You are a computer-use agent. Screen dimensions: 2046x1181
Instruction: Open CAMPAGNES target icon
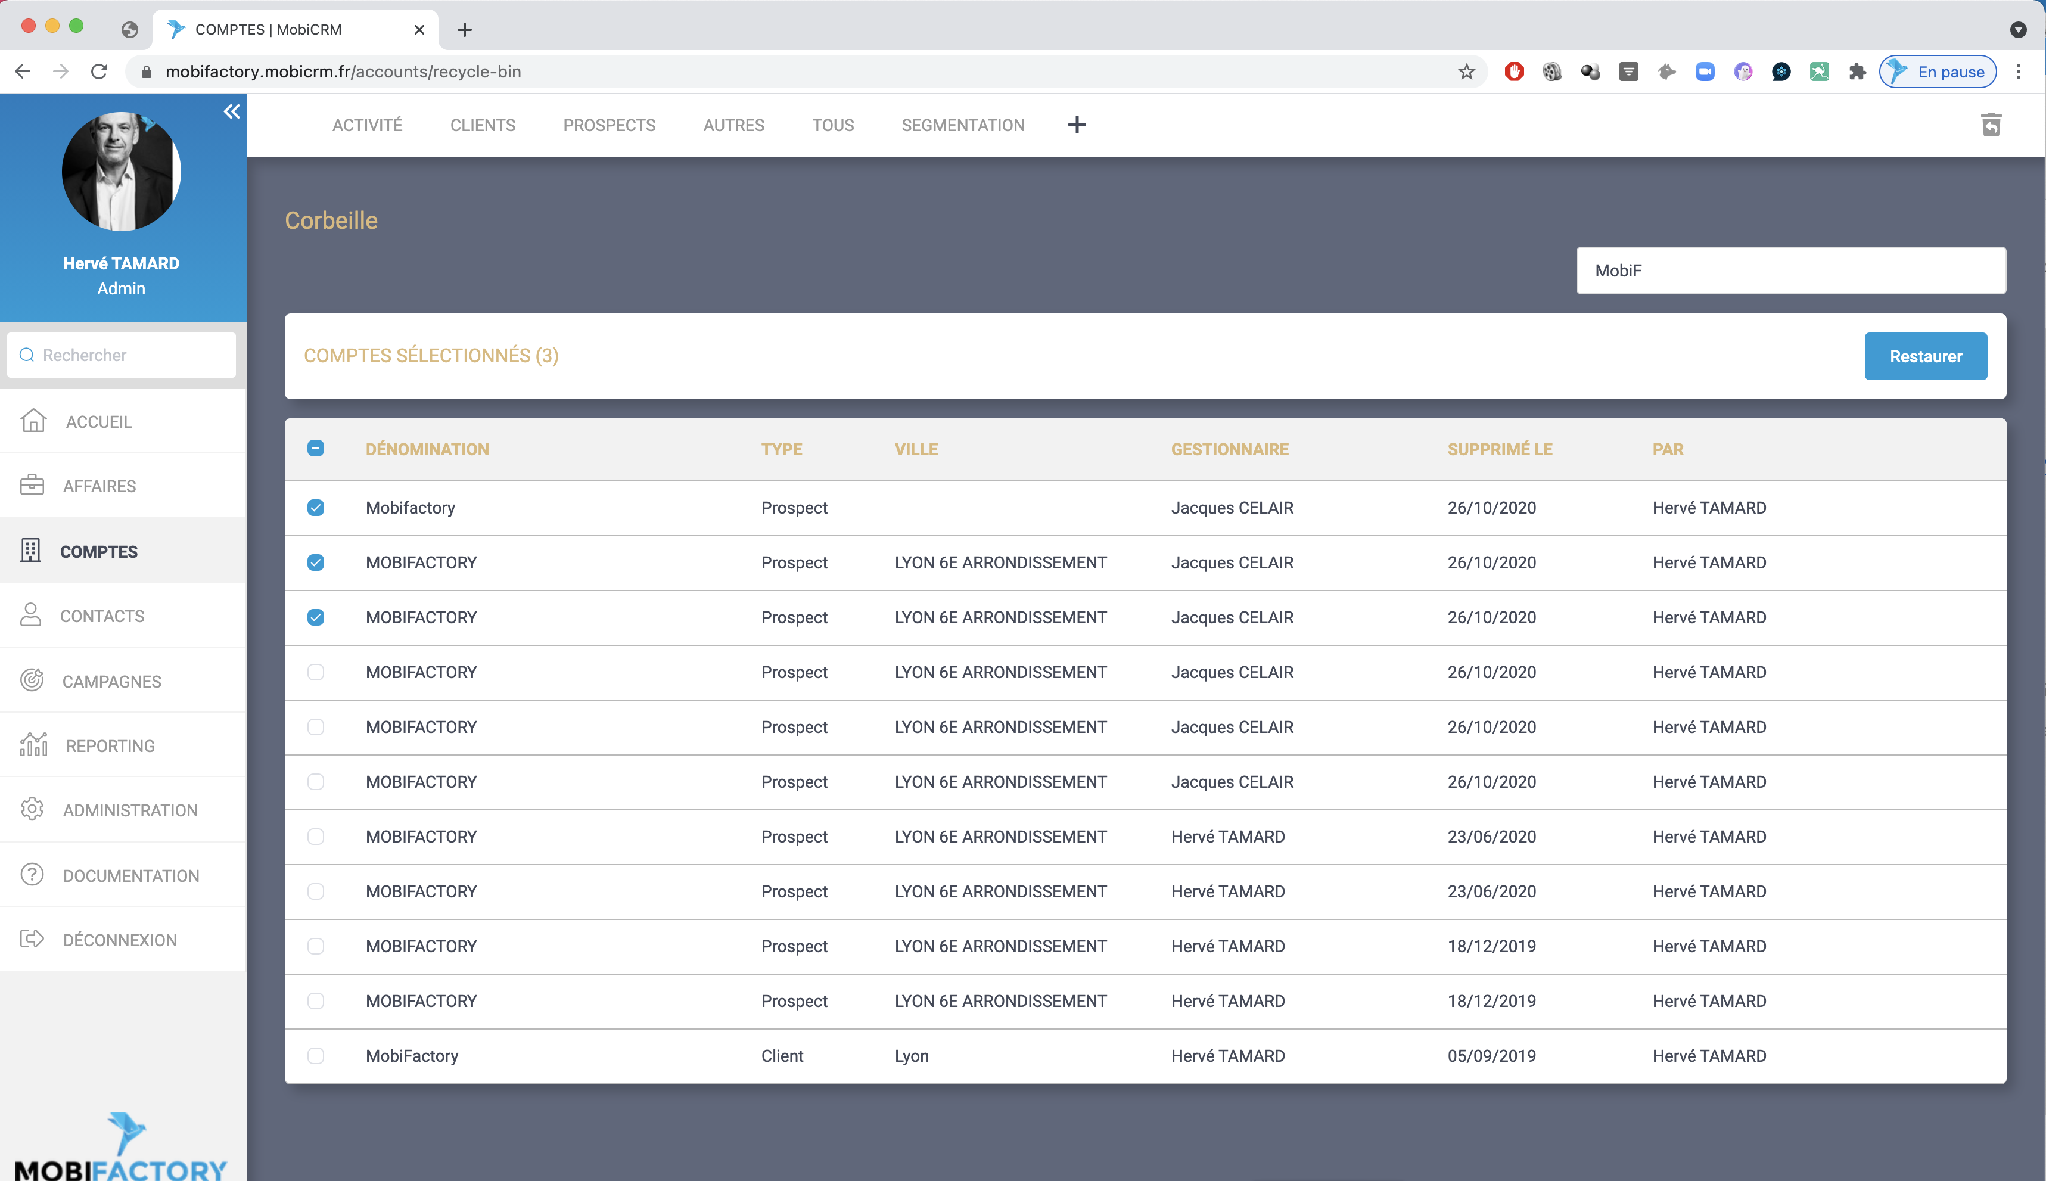32,680
